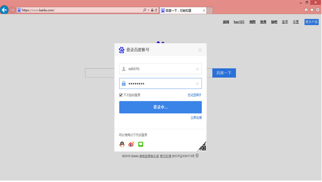Toggle the 下次自动登录 checkbox
The width and height of the screenshot is (322, 182).
click(x=121, y=95)
